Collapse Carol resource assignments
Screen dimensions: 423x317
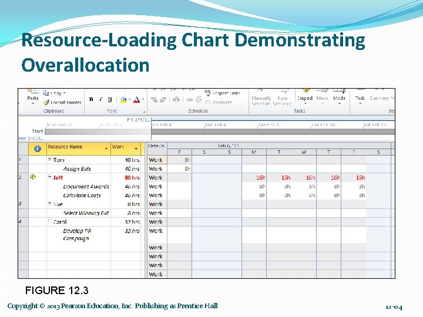[49, 221]
